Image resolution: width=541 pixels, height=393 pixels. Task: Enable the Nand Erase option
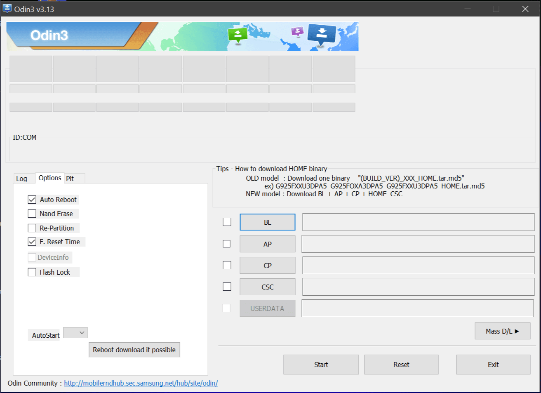pos(32,214)
